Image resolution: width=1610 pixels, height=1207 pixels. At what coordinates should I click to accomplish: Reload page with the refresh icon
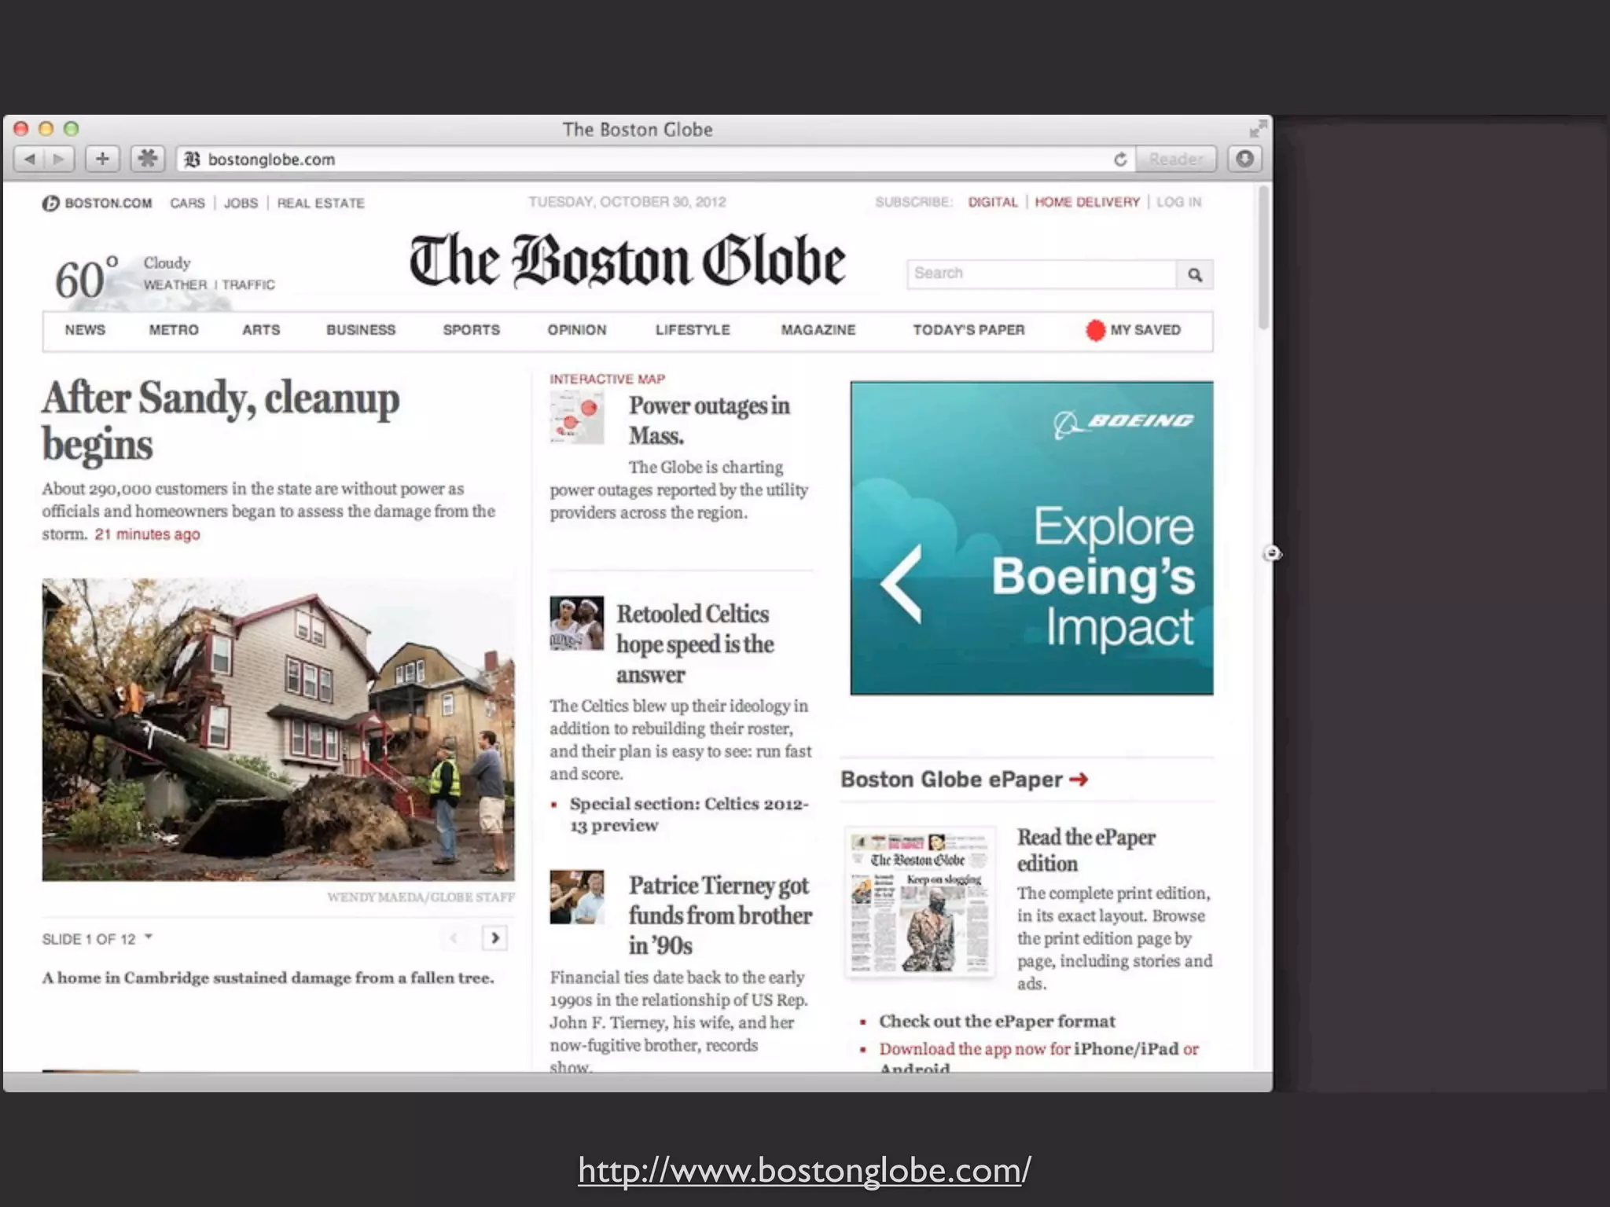[1120, 160]
